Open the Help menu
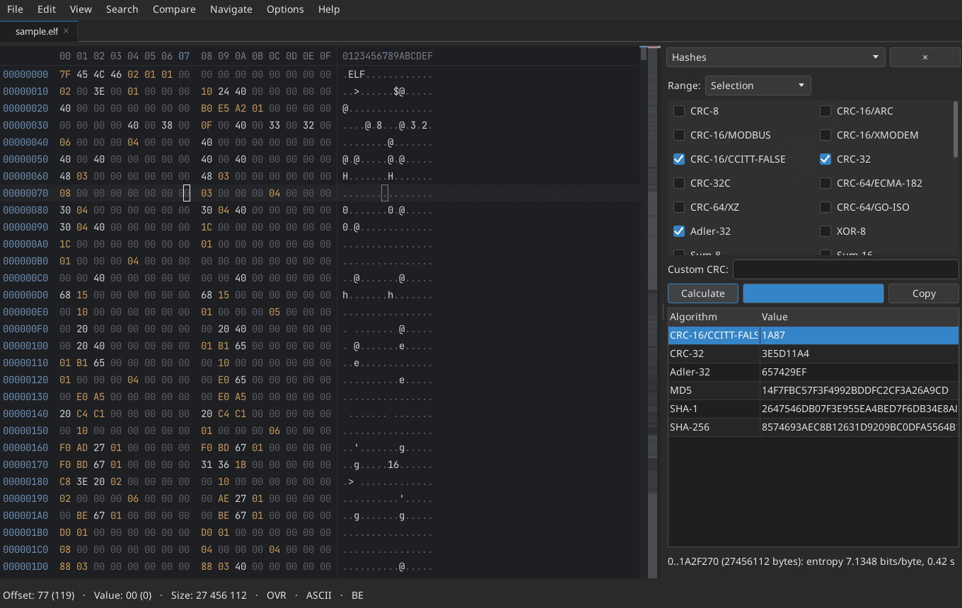962x608 pixels. pyautogui.click(x=329, y=9)
